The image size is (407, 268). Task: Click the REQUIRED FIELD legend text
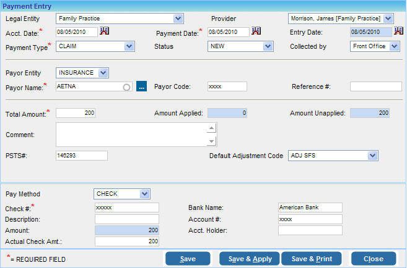click(x=41, y=259)
